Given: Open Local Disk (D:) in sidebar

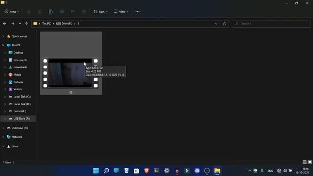Looking at the screenshot, I should (22, 104).
